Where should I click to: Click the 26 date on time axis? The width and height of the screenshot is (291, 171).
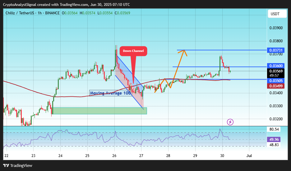114,155
